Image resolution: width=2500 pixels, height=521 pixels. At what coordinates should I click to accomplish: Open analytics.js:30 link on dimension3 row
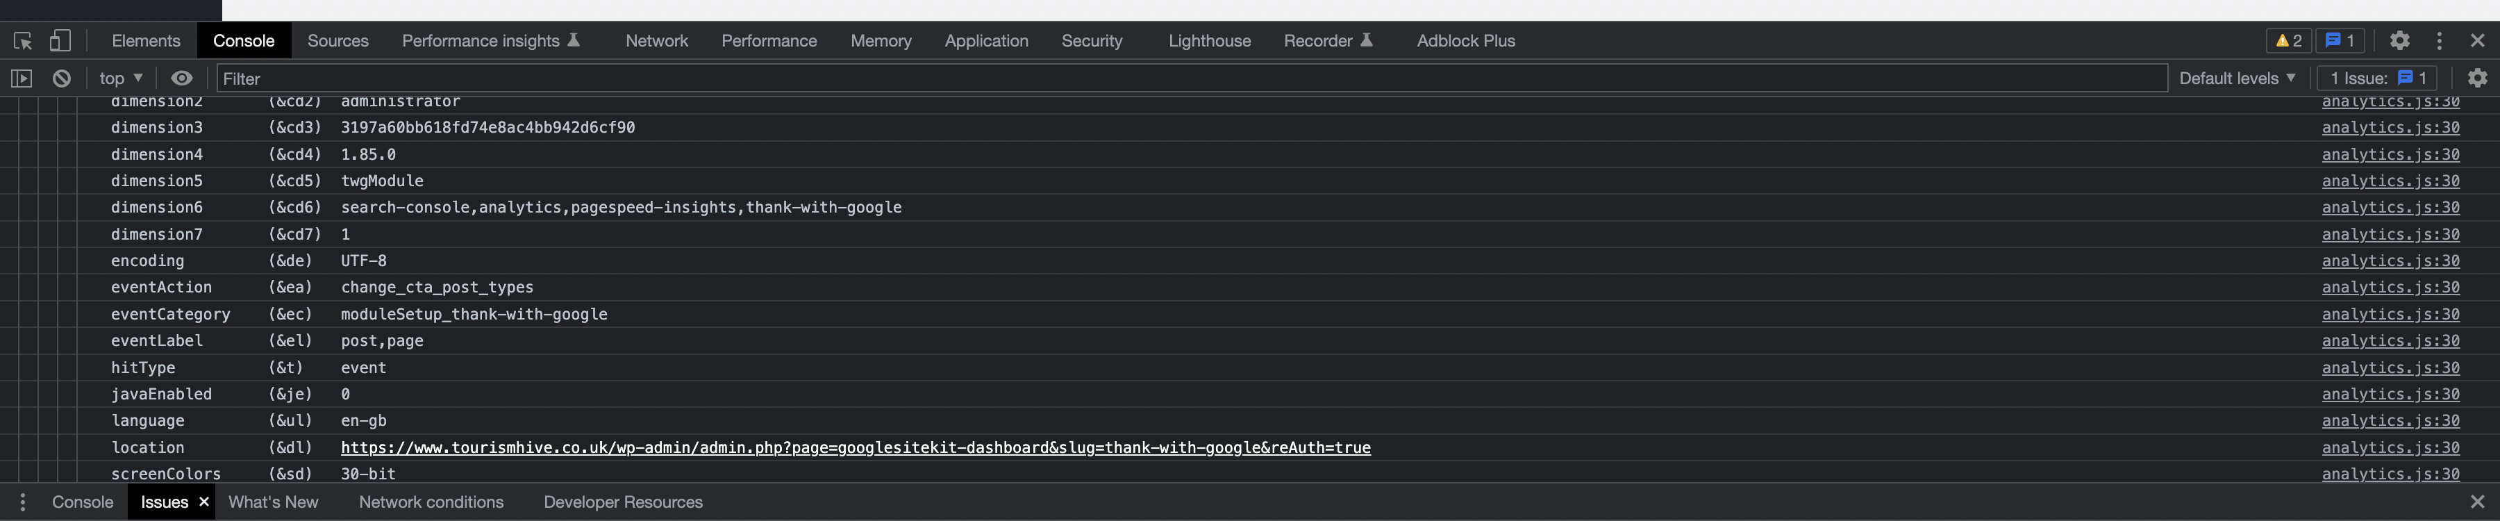tap(2390, 127)
